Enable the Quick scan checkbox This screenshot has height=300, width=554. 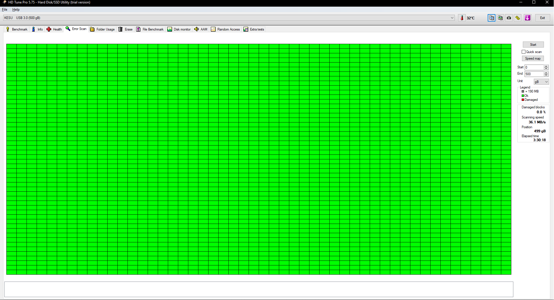[523, 52]
